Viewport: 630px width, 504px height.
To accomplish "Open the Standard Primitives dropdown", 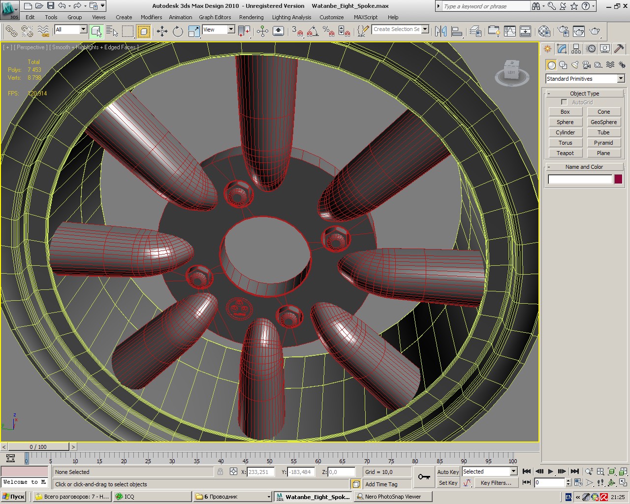I will [x=621, y=79].
